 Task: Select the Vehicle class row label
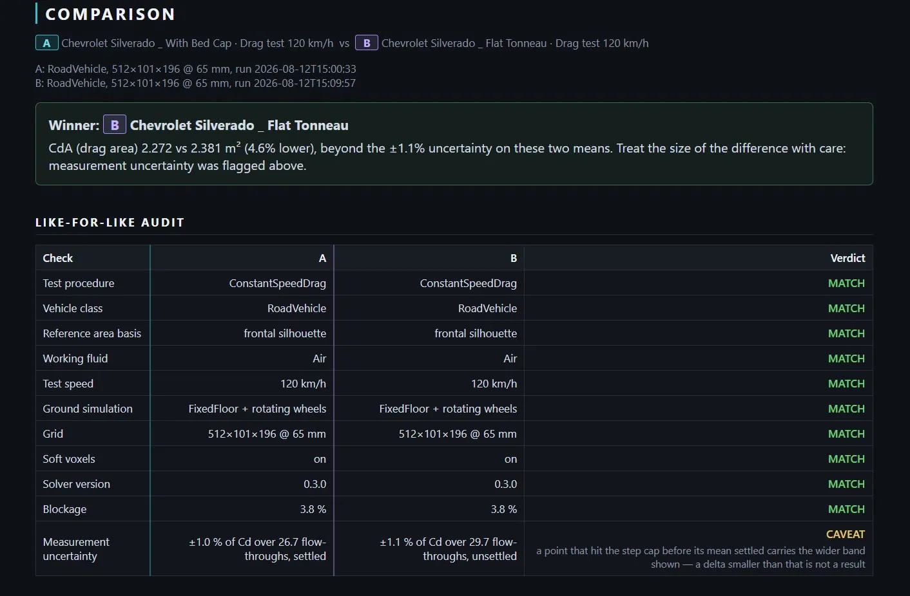(73, 308)
